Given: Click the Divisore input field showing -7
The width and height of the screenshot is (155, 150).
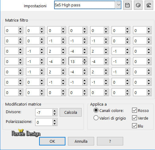Looking at the screenshot, I should click(x=44, y=112).
